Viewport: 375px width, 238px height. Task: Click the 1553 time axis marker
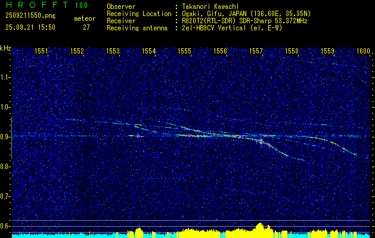click(113, 51)
